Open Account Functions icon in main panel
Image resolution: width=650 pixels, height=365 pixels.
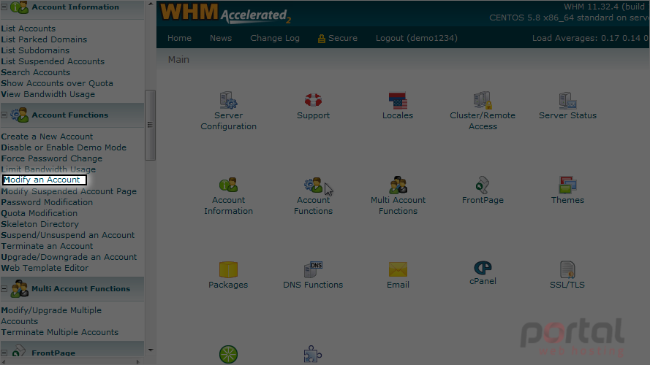click(x=313, y=185)
